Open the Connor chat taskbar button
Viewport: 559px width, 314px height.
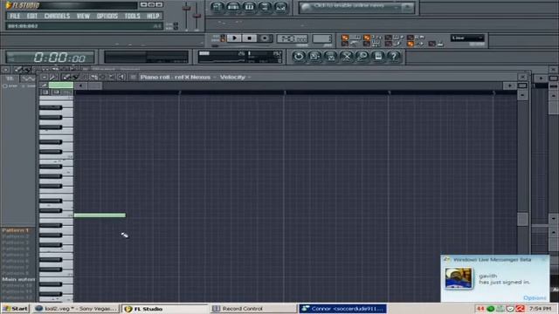[343, 309]
